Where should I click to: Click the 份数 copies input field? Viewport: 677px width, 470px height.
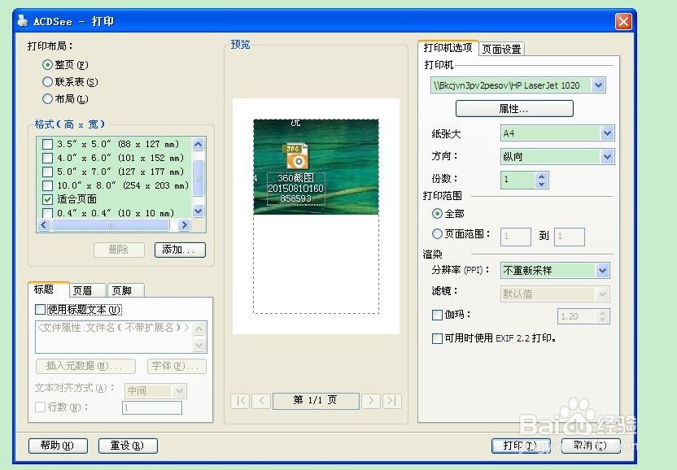coord(518,180)
